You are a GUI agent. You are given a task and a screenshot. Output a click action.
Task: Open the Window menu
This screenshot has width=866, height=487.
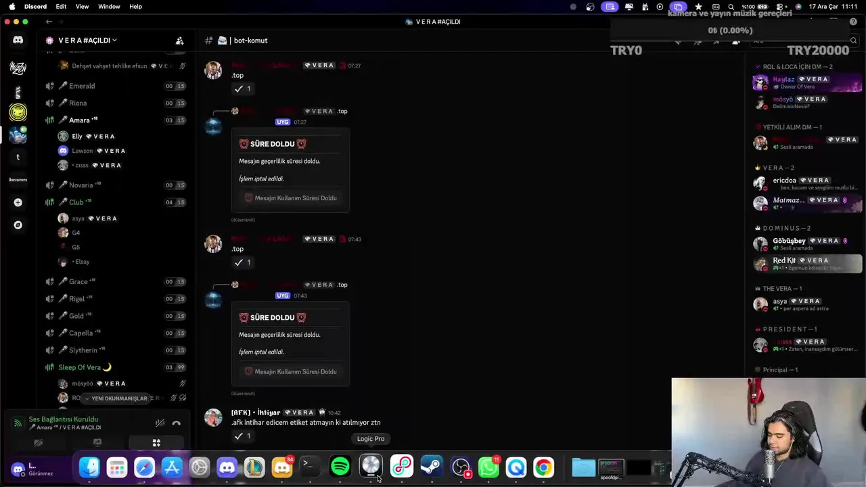tap(109, 7)
